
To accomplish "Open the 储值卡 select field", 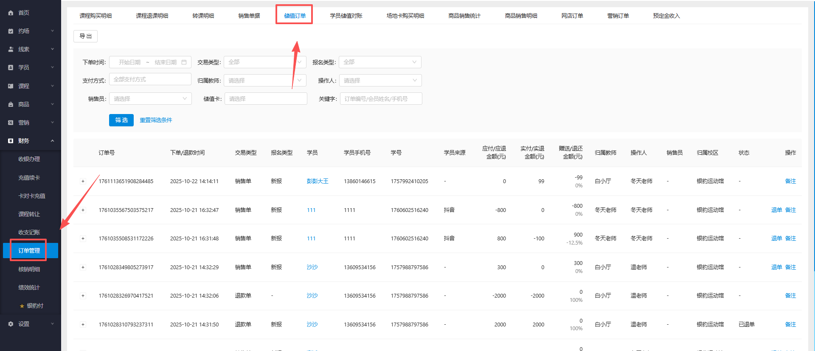I will pos(266,99).
